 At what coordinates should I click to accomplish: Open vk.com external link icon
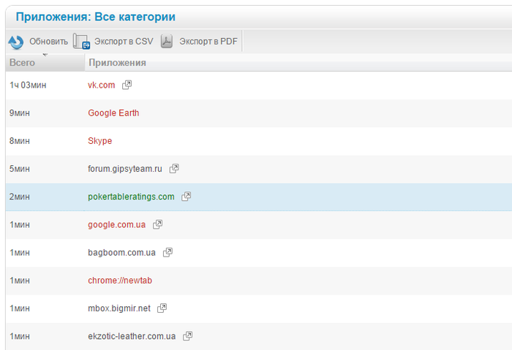[x=127, y=85]
